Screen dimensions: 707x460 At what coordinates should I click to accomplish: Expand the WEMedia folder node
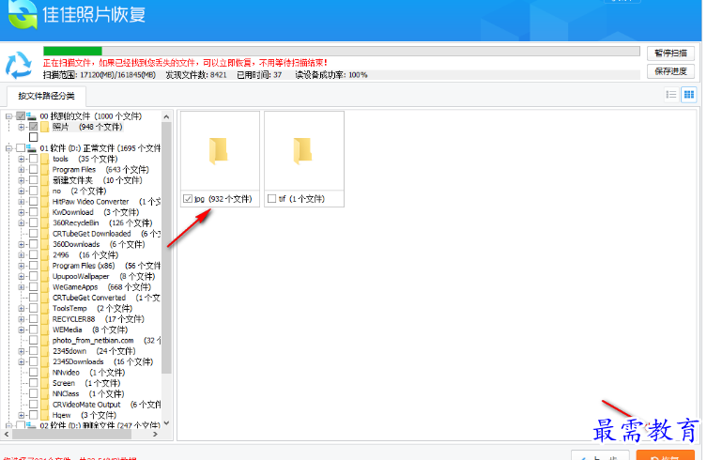pos(22,330)
